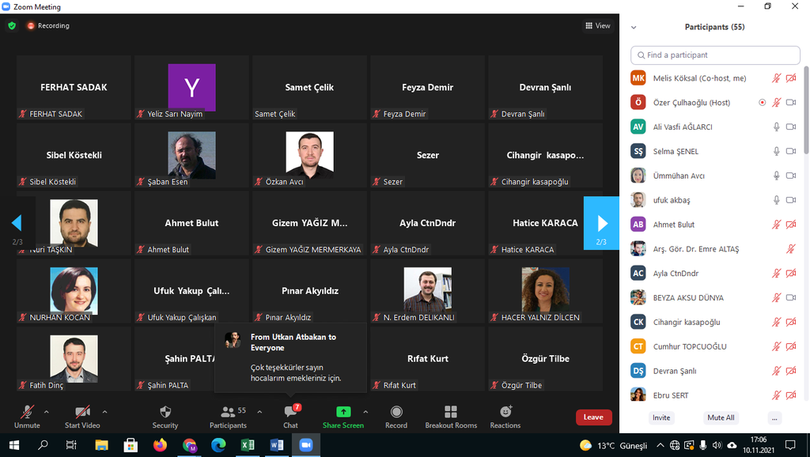Open the Chat icon with badge
This screenshot has height=457, width=810.
pos(291,412)
